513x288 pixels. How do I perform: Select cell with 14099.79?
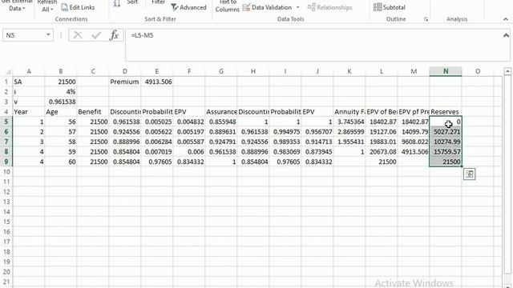coord(414,131)
